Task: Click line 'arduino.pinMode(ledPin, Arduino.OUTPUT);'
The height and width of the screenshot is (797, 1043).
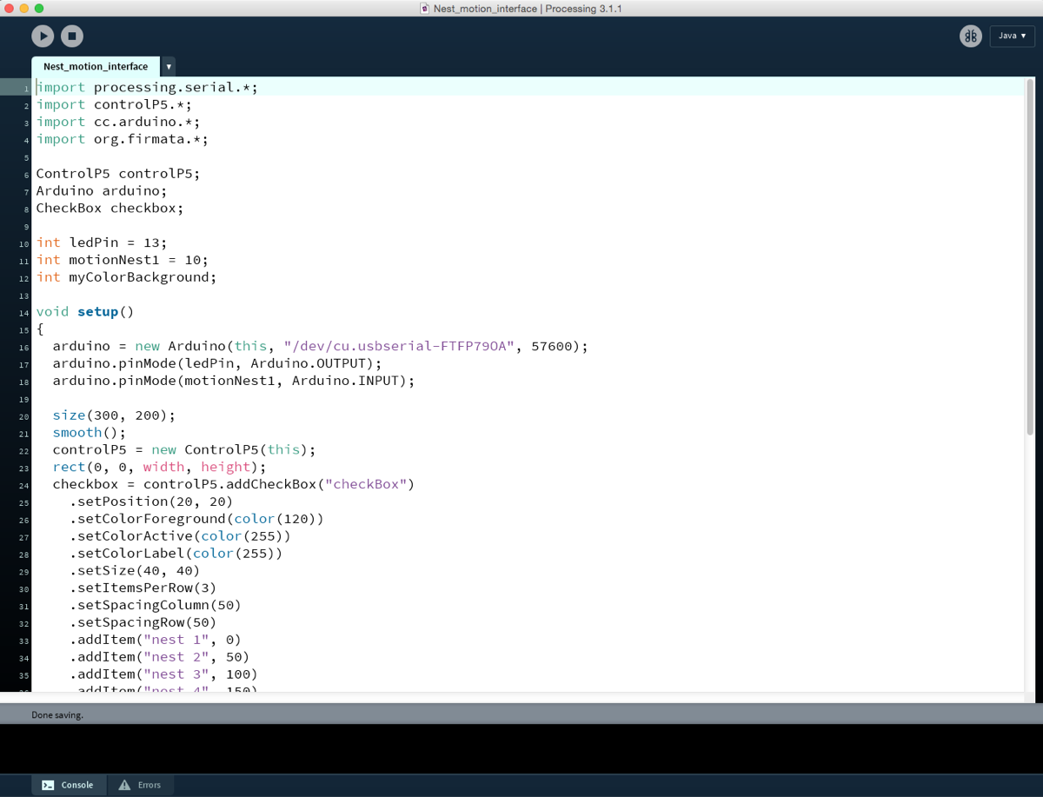Action: [217, 363]
